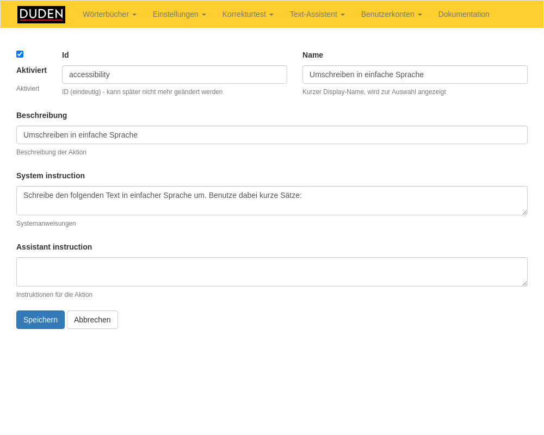Image resolution: width=544 pixels, height=435 pixels.
Task: Click inside the System instruction textarea
Action: tap(271, 201)
